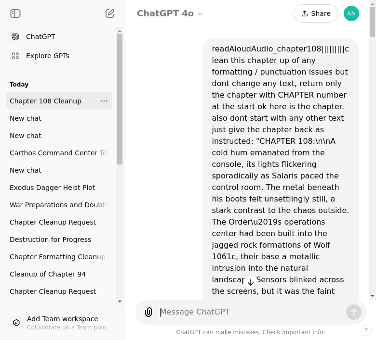
Task: Click the sidebar scrollbar down arrow
Action: coord(120,302)
